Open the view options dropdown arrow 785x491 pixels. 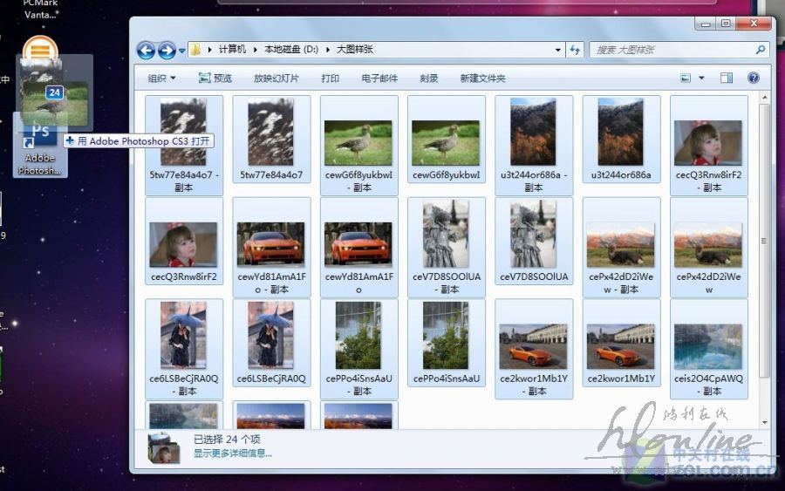pos(701,78)
